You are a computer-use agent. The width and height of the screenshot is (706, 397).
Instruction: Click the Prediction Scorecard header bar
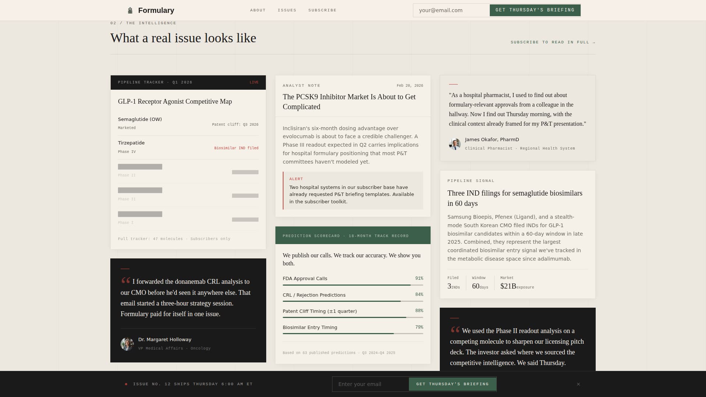tap(353, 235)
